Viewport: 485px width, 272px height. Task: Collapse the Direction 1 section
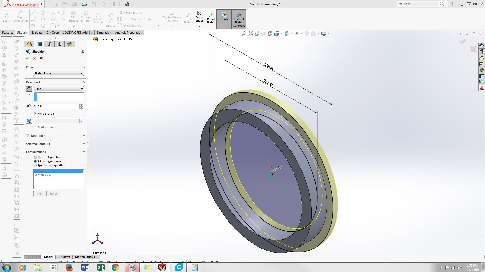84,82
